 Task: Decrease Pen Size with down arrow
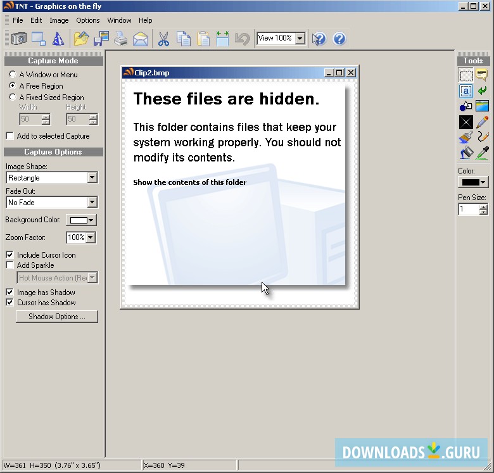[483, 212]
